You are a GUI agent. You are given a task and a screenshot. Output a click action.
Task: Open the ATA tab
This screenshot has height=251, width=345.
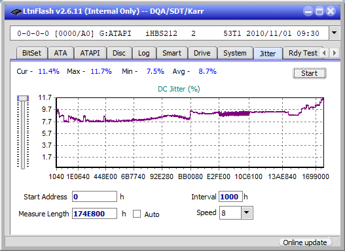tap(60, 53)
